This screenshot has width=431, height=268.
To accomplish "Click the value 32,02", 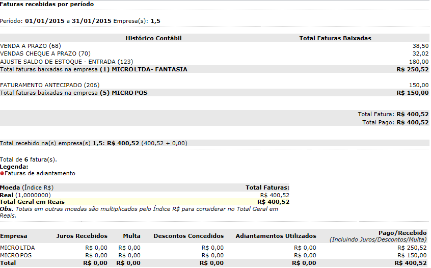I will point(420,53).
